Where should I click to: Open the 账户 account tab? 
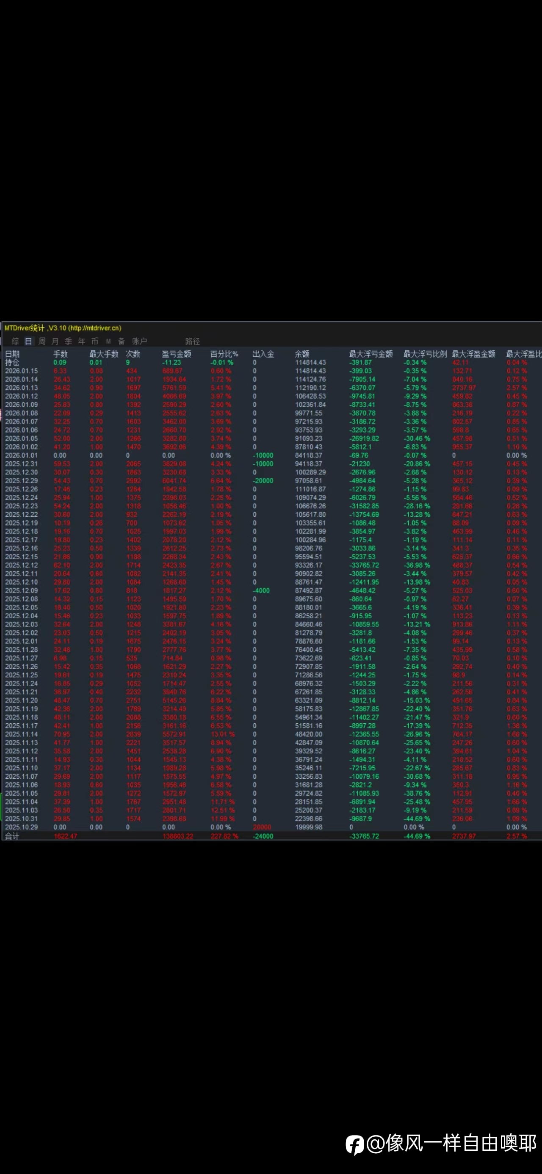click(139, 341)
